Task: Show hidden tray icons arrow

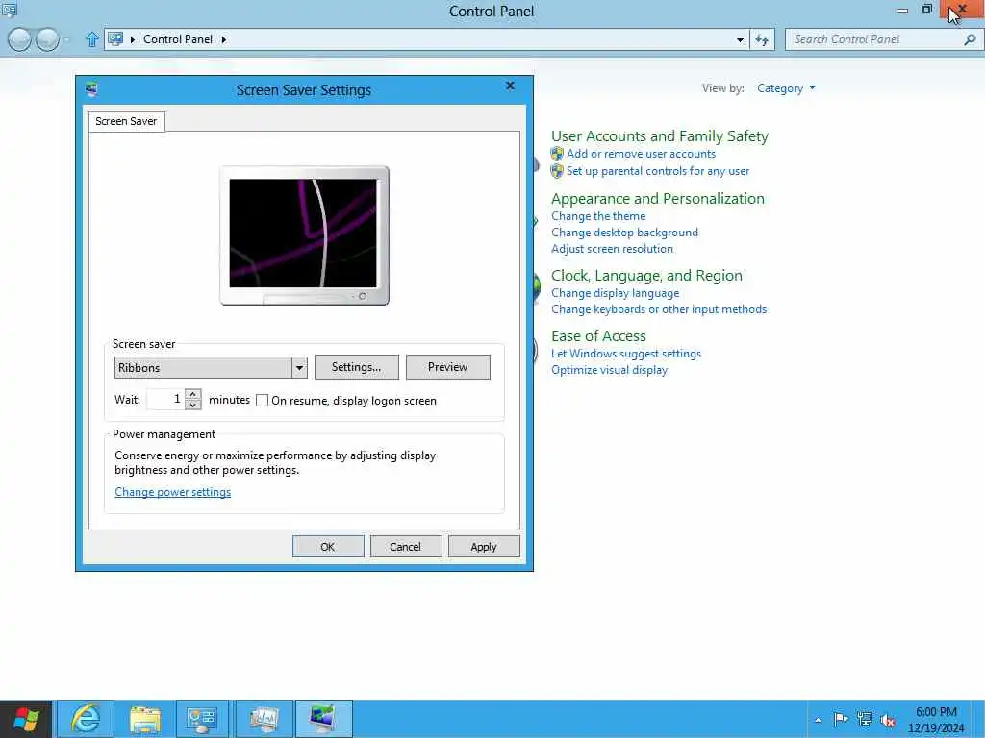Action: (x=818, y=720)
